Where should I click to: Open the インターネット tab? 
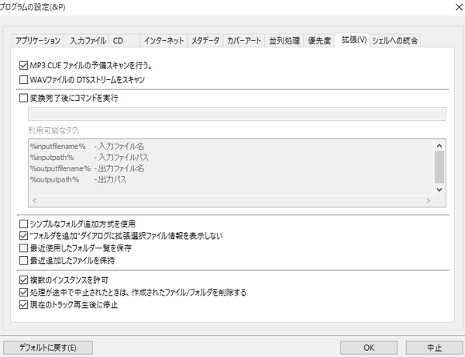point(164,40)
